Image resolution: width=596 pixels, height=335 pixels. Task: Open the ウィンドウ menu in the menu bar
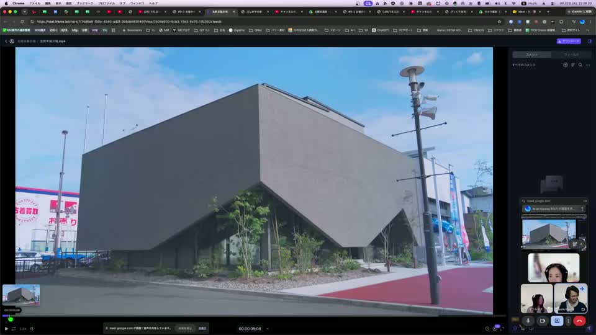[x=137, y=3]
